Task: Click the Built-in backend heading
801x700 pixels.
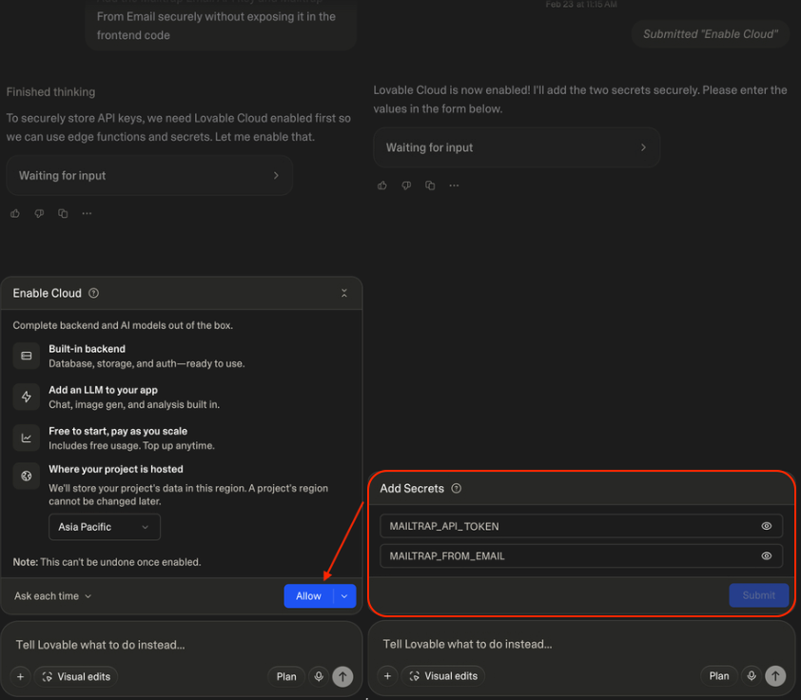Action: [87, 349]
